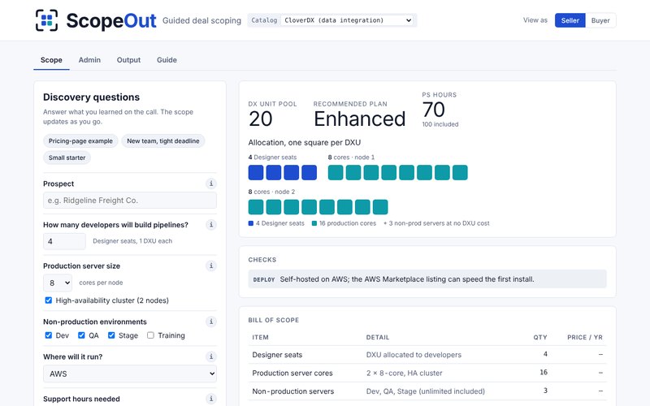Click the 'ITEM' column header
This screenshot has width=650, height=406.
pyautogui.click(x=260, y=337)
